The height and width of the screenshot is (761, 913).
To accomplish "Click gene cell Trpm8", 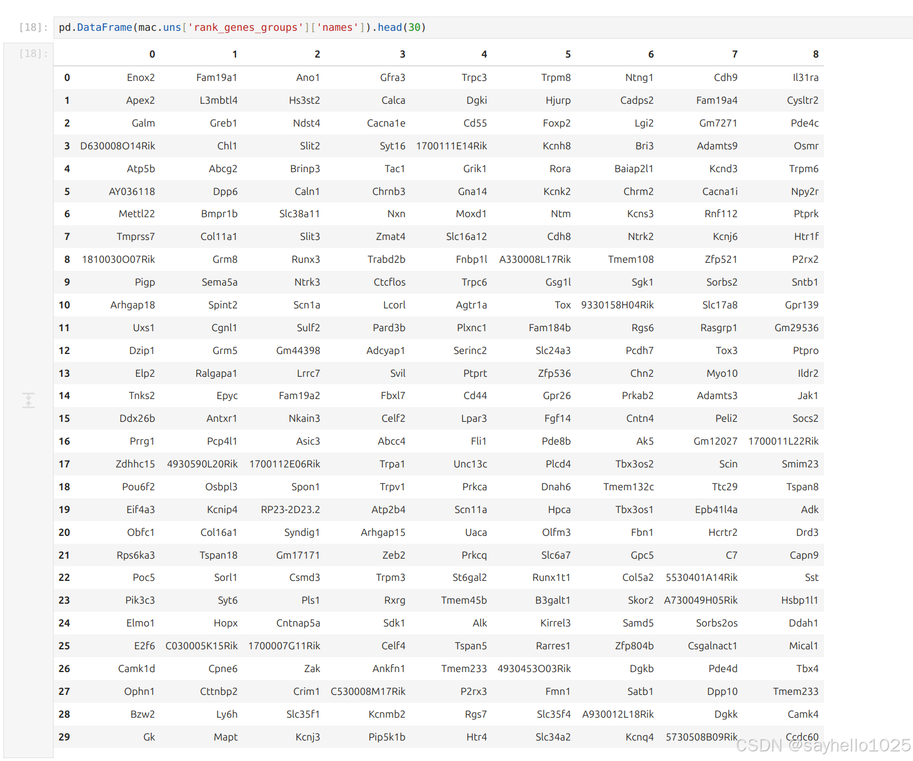I will coord(556,78).
